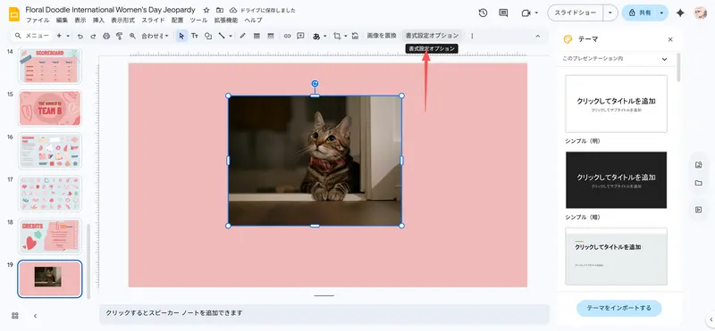Select the cursor selection tool

[182, 36]
